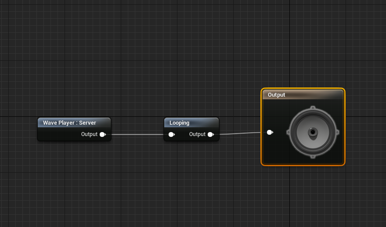
Task: Click the center cone of the speaker
Action: click(x=313, y=132)
